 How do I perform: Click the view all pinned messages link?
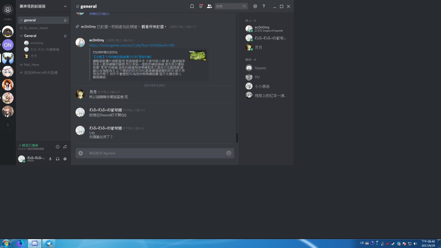tap(153, 27)
